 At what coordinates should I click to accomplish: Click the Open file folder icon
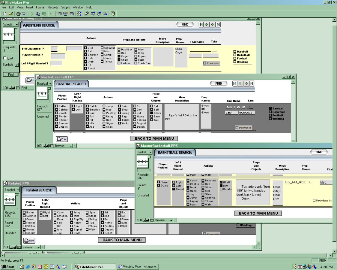pyautogui.click(x=10, y=14)
